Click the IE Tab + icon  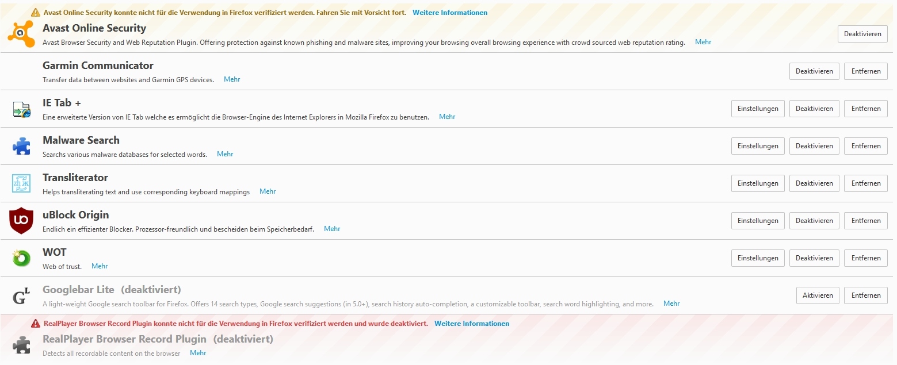tap(21, 109)
